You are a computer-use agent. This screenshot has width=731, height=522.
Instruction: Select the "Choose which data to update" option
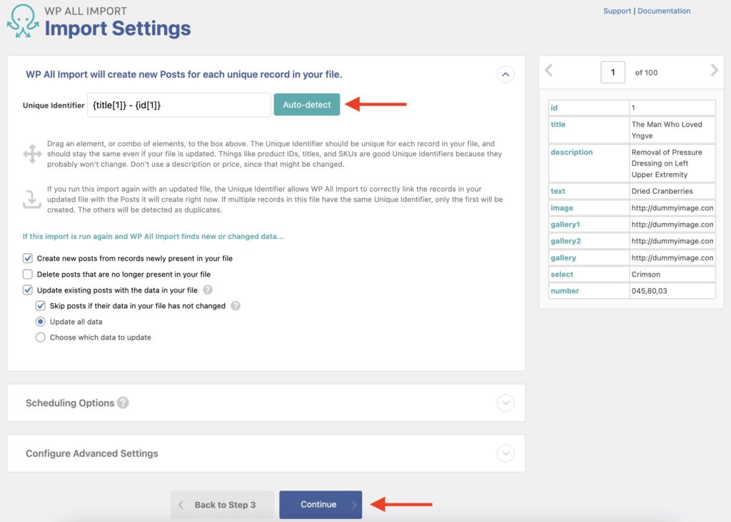42,337
